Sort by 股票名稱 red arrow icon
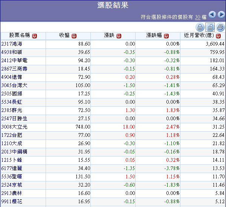226x207 pixels. coord(34,36)
